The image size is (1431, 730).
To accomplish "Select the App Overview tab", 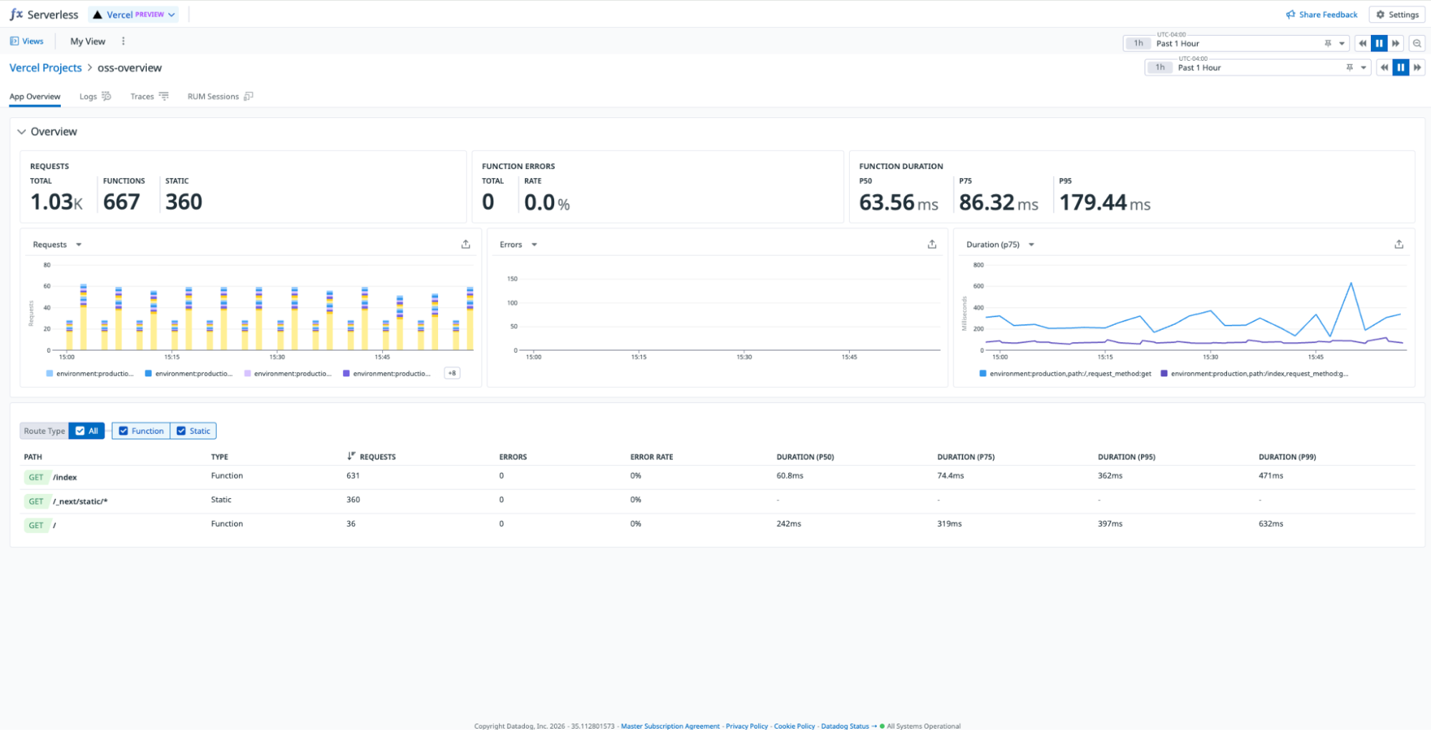I will (34, 97).
